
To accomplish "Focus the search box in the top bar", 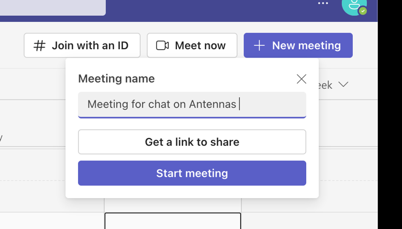I will pyautogui.click(x=52, y=7).
